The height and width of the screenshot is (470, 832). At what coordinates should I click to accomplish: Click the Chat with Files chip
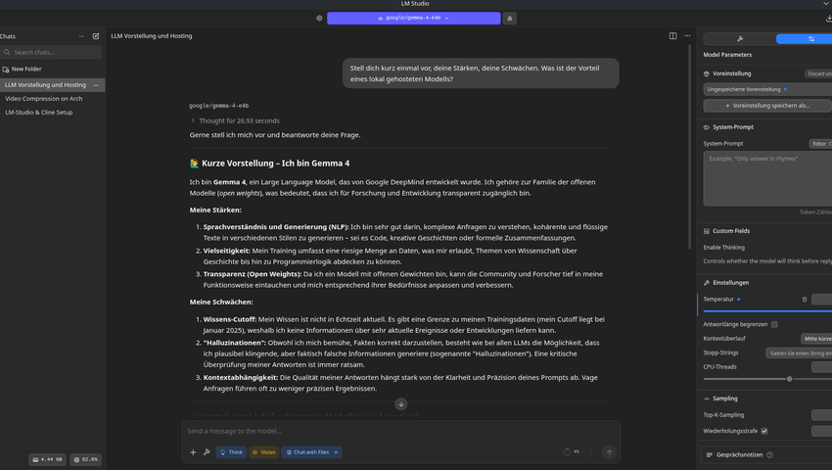(307, 452)
